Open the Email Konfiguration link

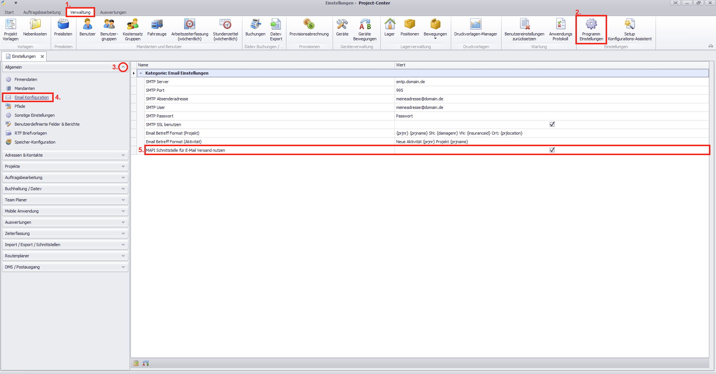coord(32,97)
